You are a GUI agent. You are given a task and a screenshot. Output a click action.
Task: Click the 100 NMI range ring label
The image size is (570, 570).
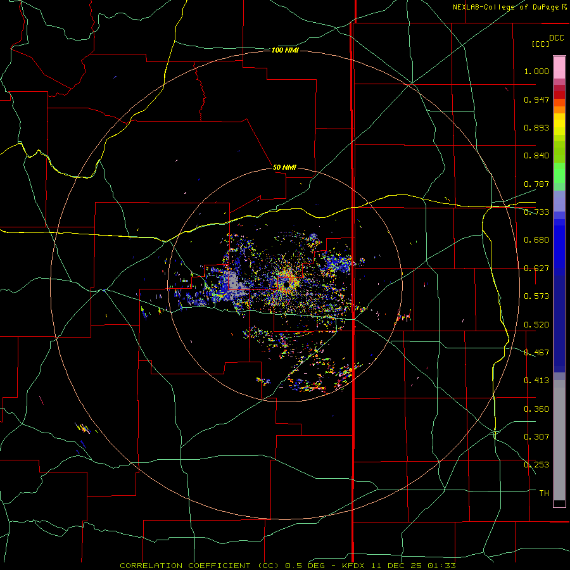click(285, 50)
